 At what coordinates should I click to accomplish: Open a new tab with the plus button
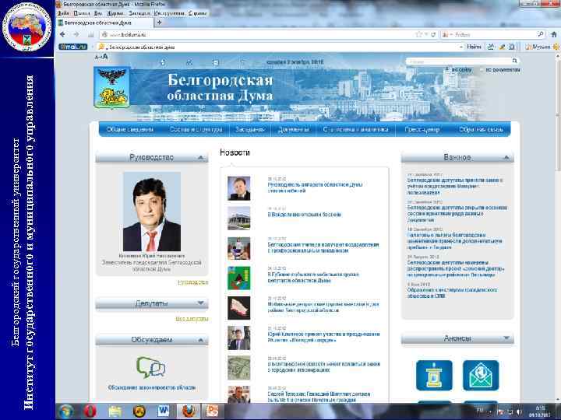tap(159, 23)
